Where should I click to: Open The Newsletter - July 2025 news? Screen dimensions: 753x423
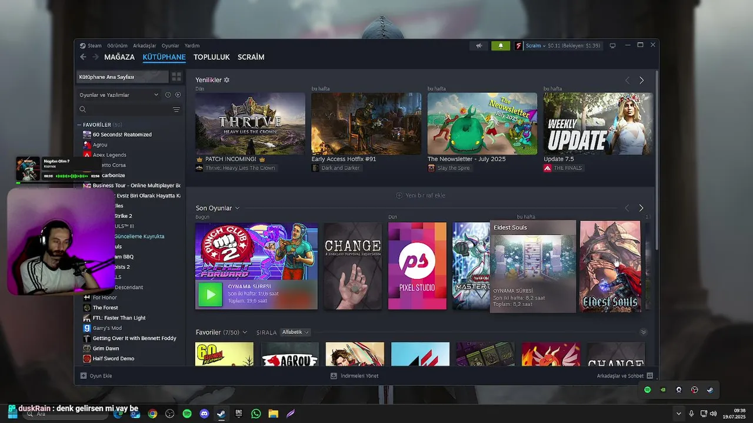(x=482, y=123)
